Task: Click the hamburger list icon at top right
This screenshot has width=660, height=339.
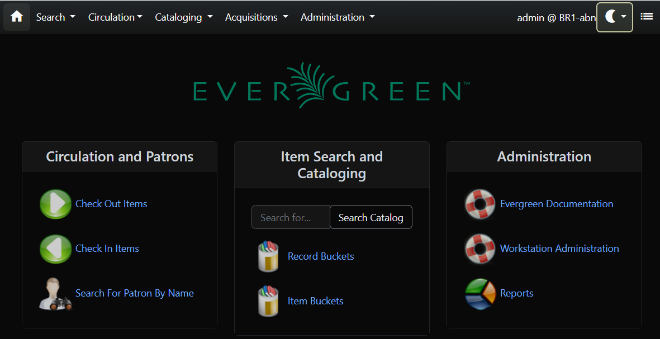Action: 647,16
